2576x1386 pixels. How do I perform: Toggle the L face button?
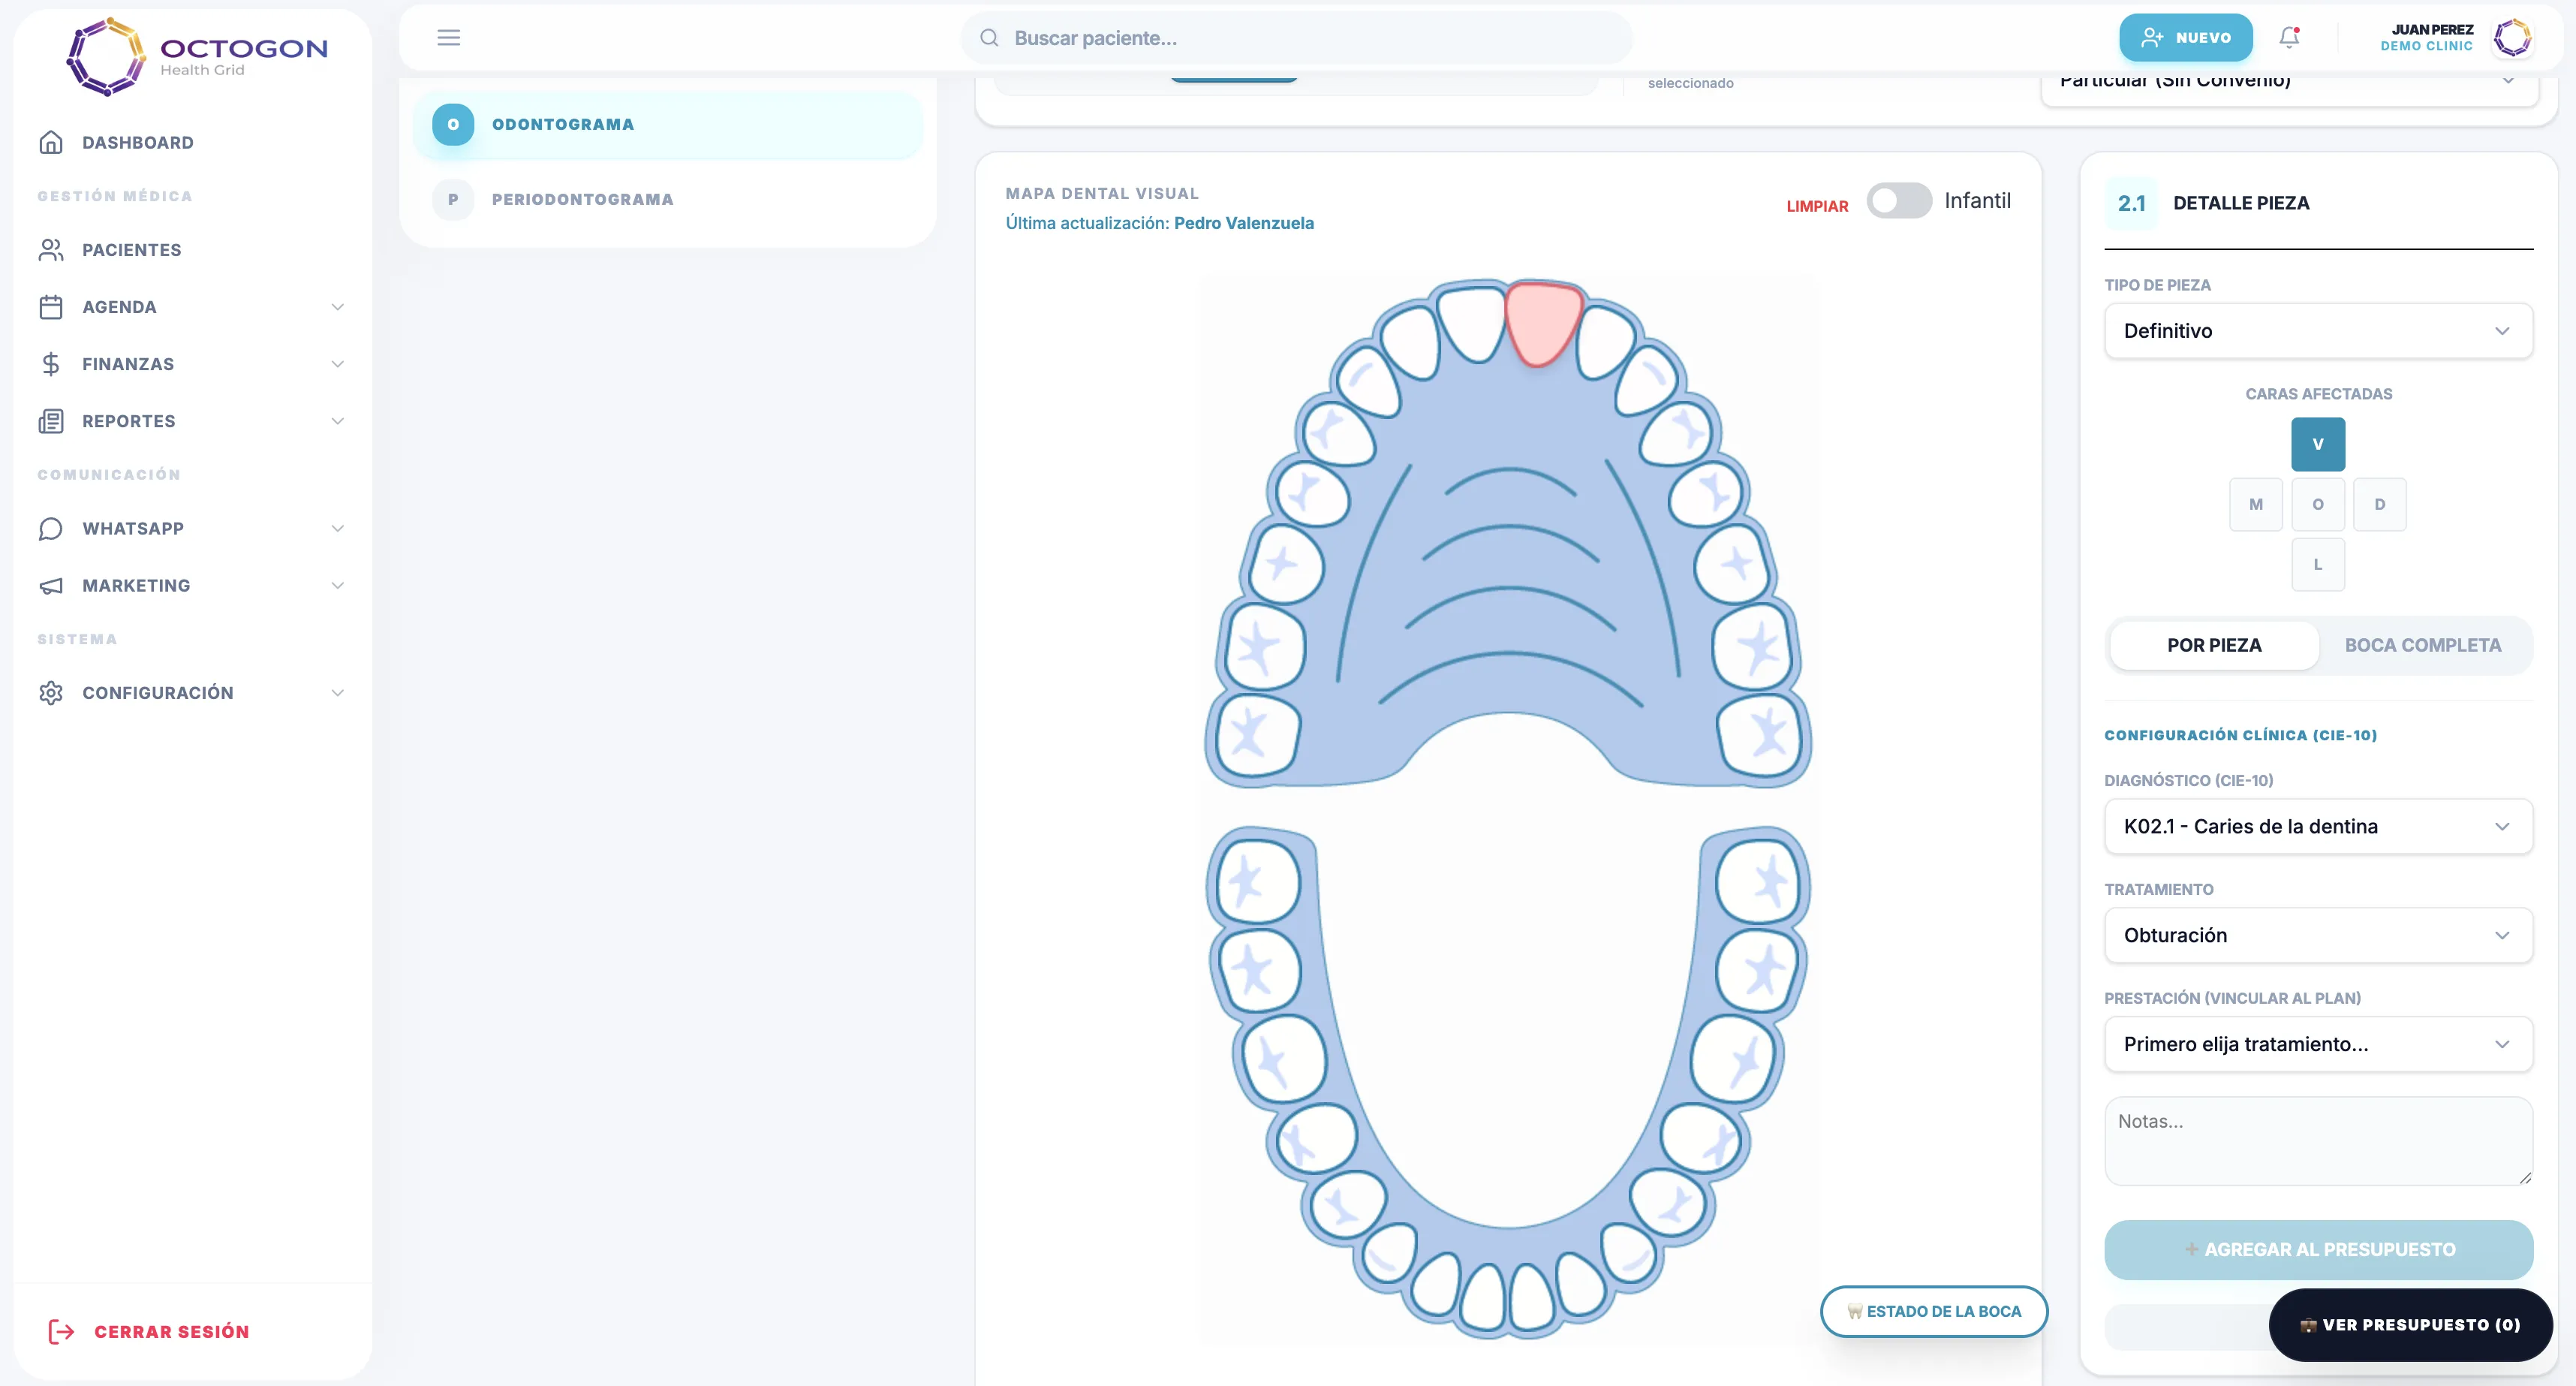click(x=2318, y=564)
